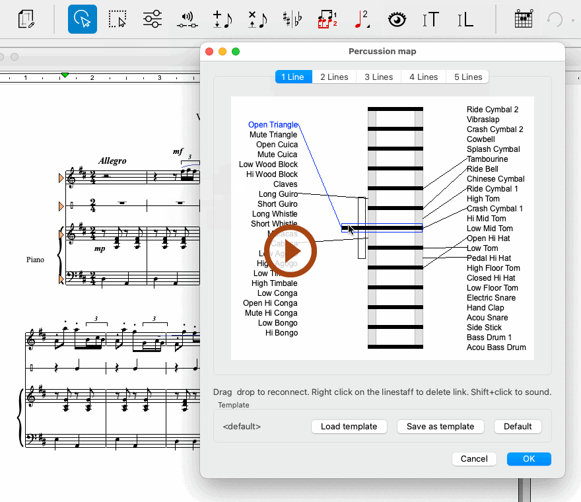Select the Side Stick instrument
The image size is (581, 502).
click(x=484, y=328)
